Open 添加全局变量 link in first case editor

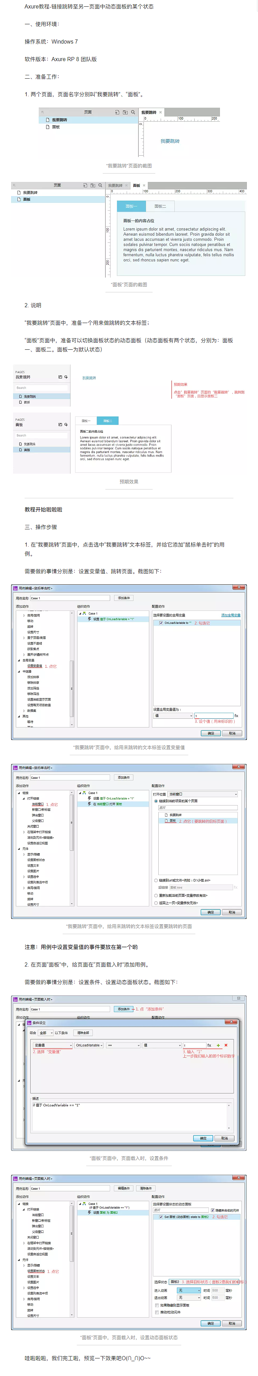[x=231, y=615]
